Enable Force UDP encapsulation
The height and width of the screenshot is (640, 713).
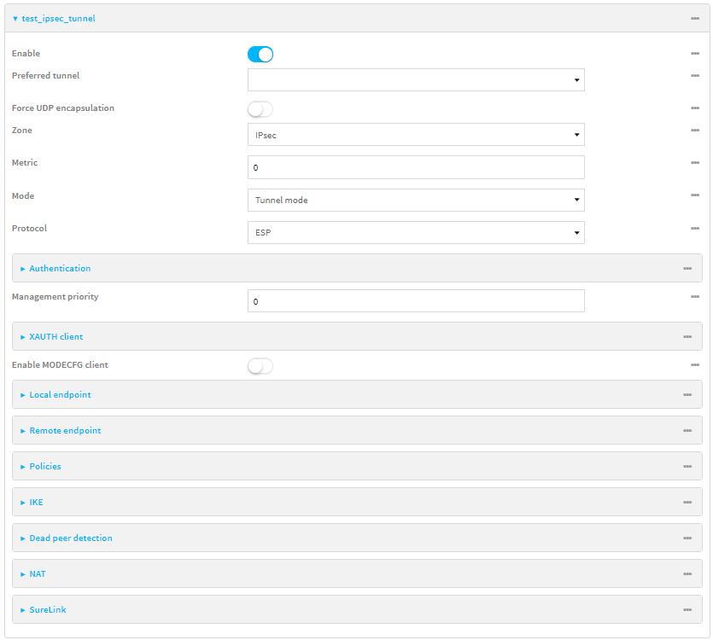point(260,108)
